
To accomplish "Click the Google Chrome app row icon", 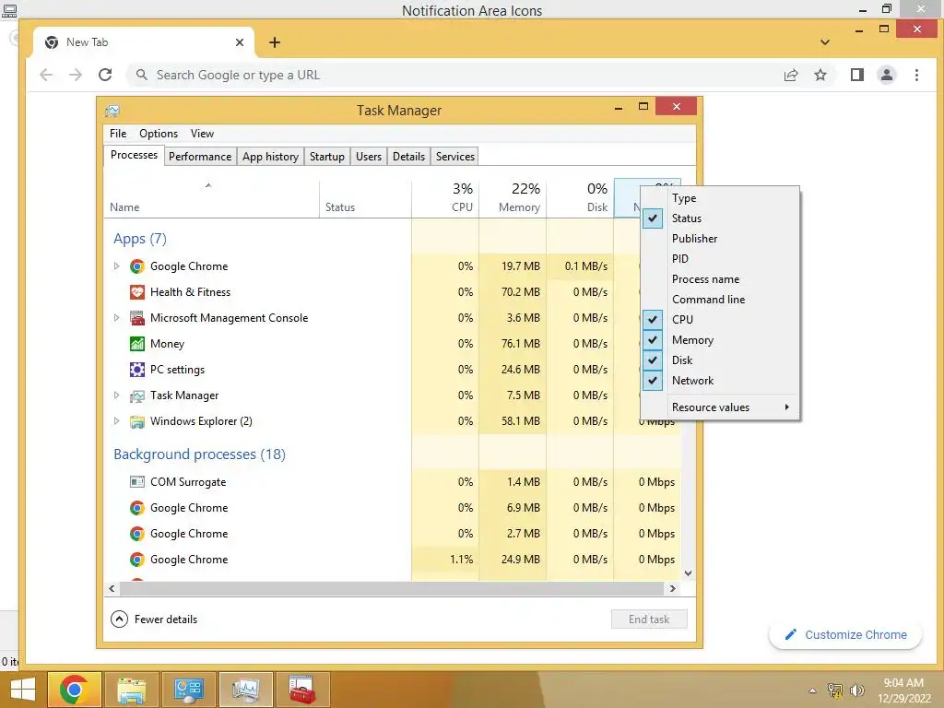I will coord(137,266).
